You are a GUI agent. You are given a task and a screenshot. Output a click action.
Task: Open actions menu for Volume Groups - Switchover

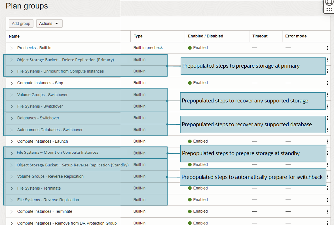[327, 95]
